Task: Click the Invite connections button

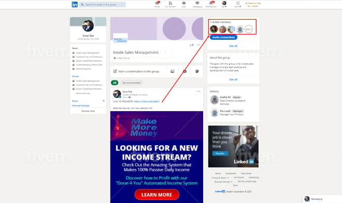Action: [x=223, y=37]
